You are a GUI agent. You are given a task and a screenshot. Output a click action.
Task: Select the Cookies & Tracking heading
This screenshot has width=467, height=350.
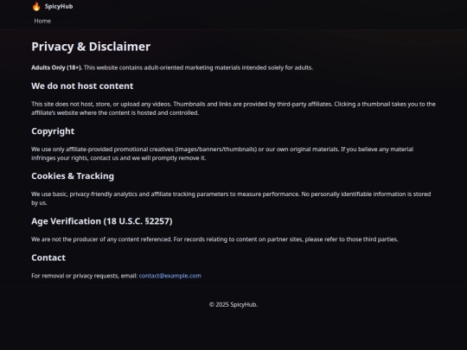point(73,176)
